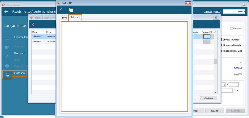Click the value 1,30 in Lançamentos

click(240, 63)
